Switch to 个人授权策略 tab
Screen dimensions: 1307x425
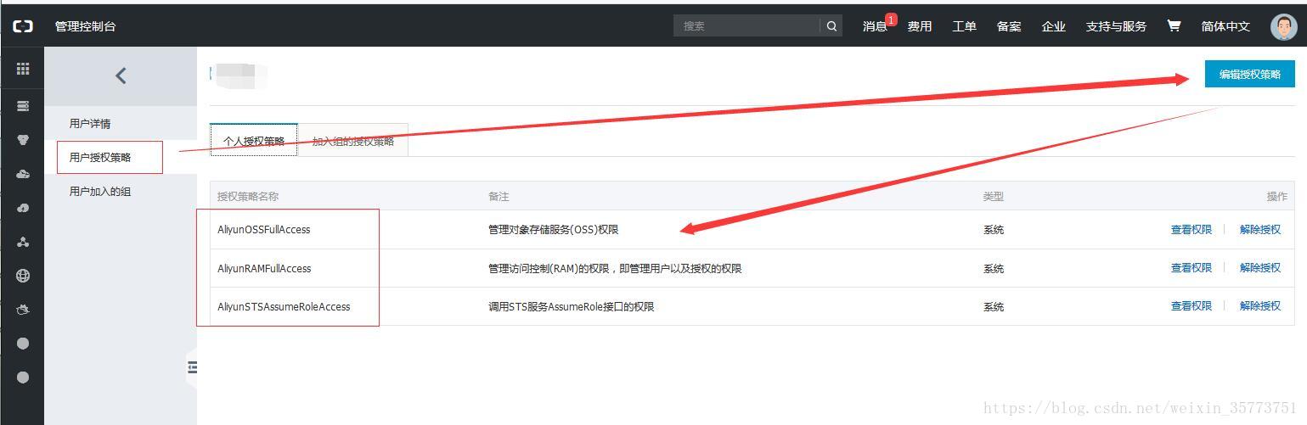[x=254, y=141]
